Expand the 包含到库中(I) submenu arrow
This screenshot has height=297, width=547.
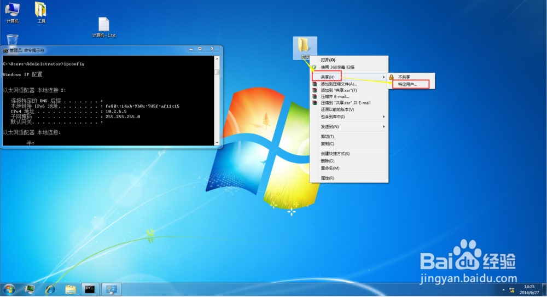pos(384,117)
